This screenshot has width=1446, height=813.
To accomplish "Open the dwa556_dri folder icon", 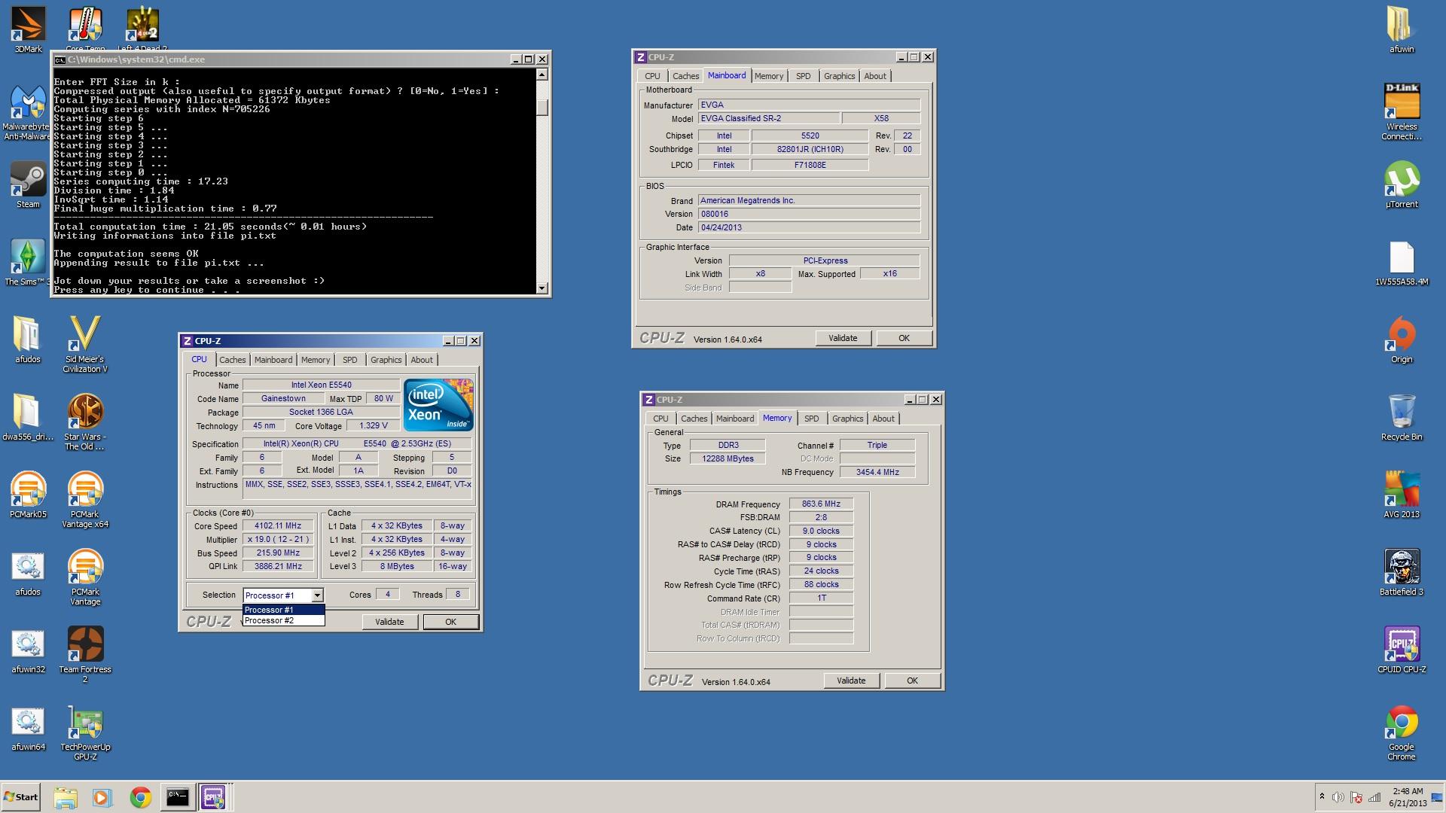I will [28, 418].
